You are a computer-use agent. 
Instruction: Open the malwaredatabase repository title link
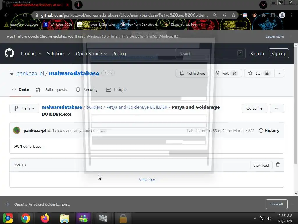pos(74,73)
